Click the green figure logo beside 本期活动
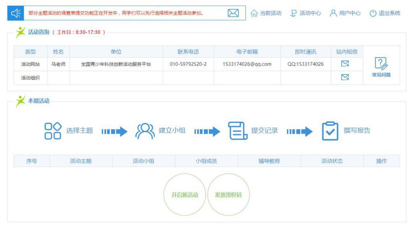This screenshot has height=228, width=415. click(21, 101)
